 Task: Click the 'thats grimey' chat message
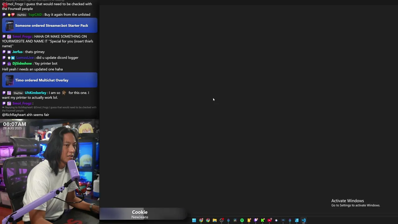pyautogui.click(x=35, y=52)
